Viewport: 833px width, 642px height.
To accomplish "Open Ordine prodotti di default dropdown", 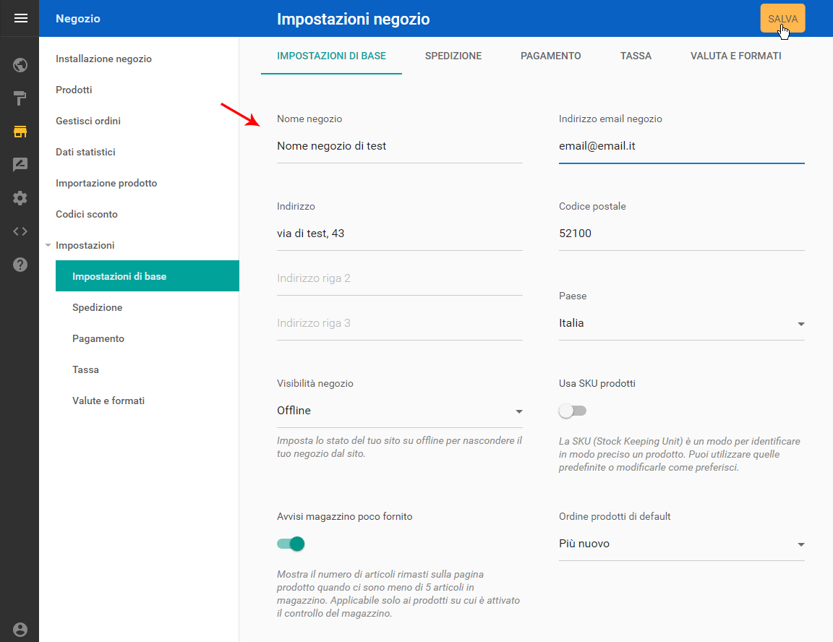I will (682, 544).
